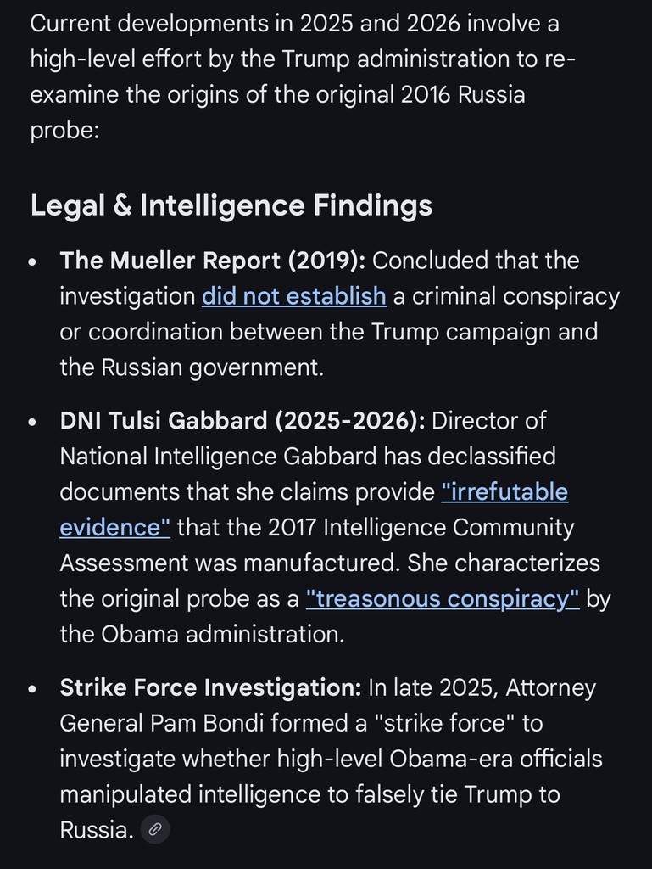Click the "Legal & Intelligence Findings" heading
652x869 pixels.
pos(231,205)
